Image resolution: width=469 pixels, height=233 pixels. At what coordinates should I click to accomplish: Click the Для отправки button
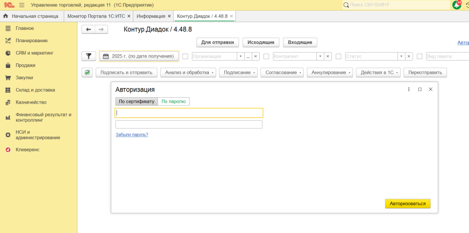[x=218, y=43]
